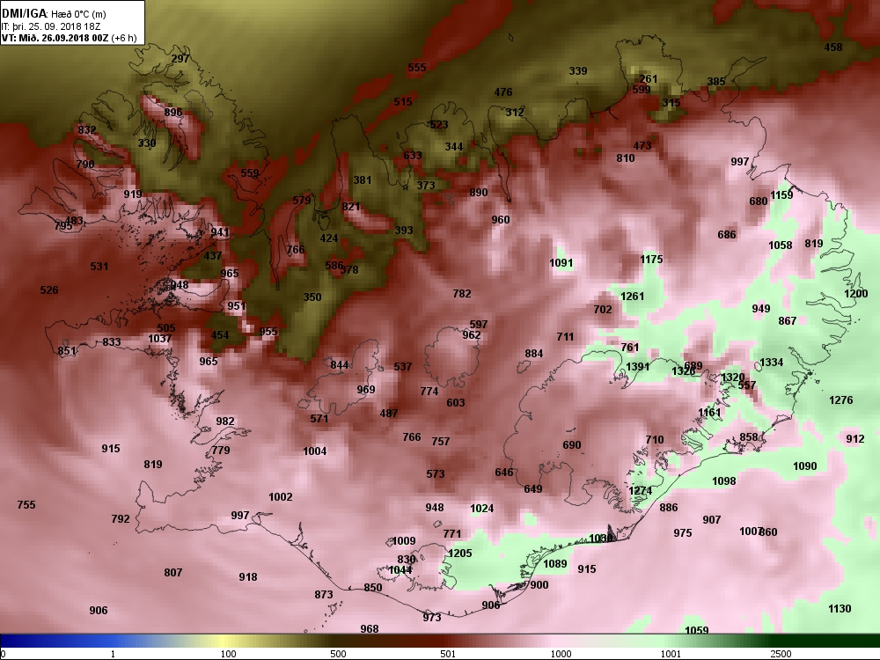The width and height of the screenshot is (880, 660).
Task: Click the map value 832
Action: [x=87, y=129]
